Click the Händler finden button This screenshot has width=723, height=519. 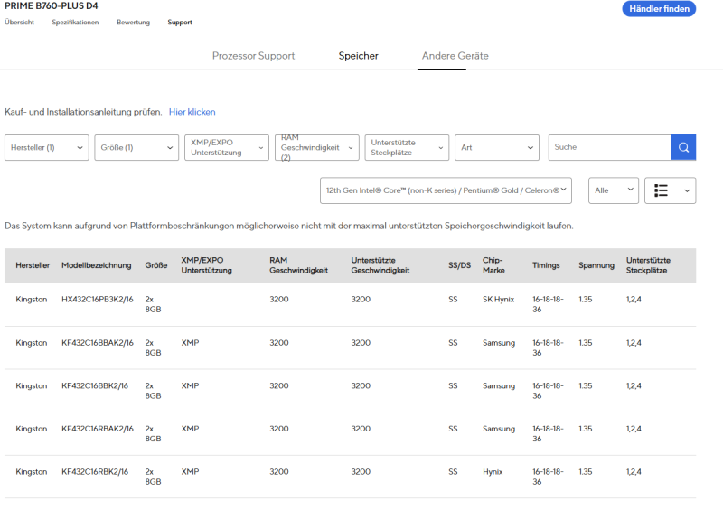(x=659, y=9)
